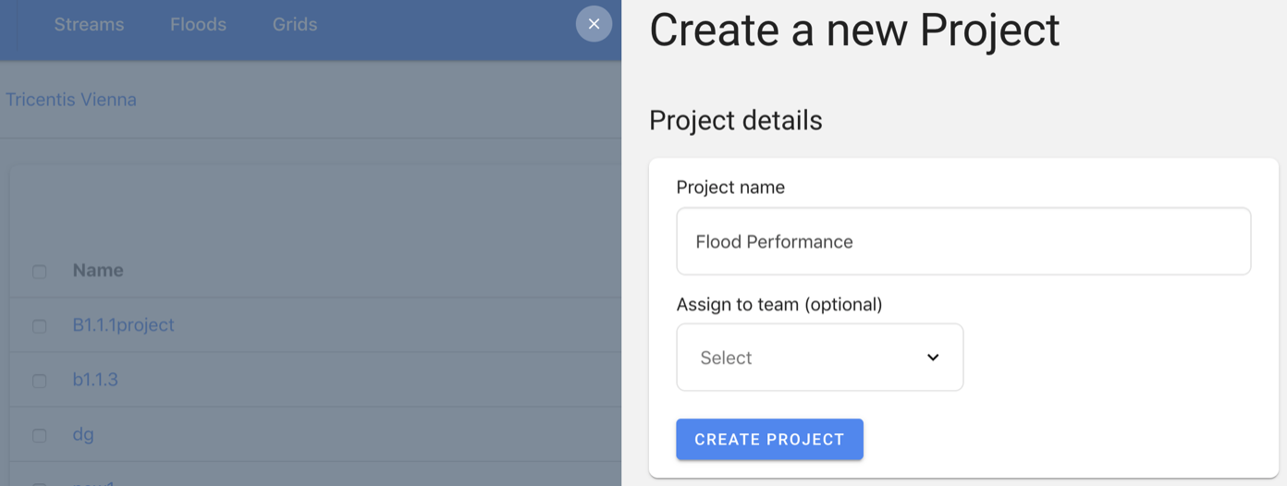Sort by the Name column header
The width and height of the screenshot is (1287, 486).
(x=98, y=271)
